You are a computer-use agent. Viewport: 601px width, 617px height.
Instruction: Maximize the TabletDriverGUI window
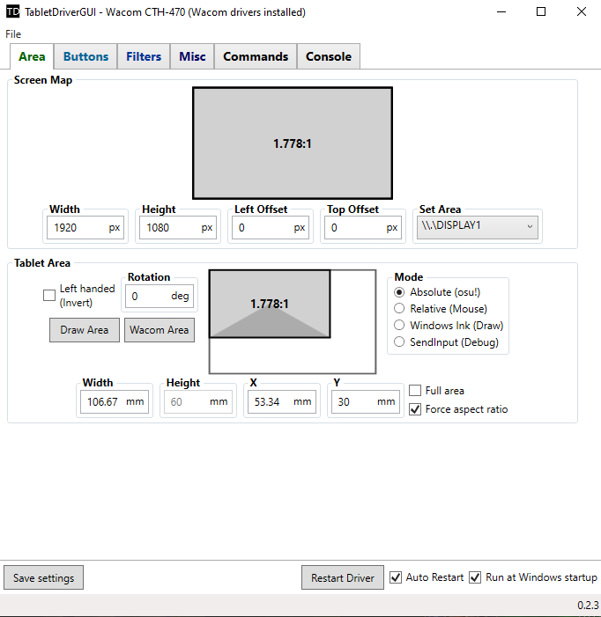click(x=541, y=11)
